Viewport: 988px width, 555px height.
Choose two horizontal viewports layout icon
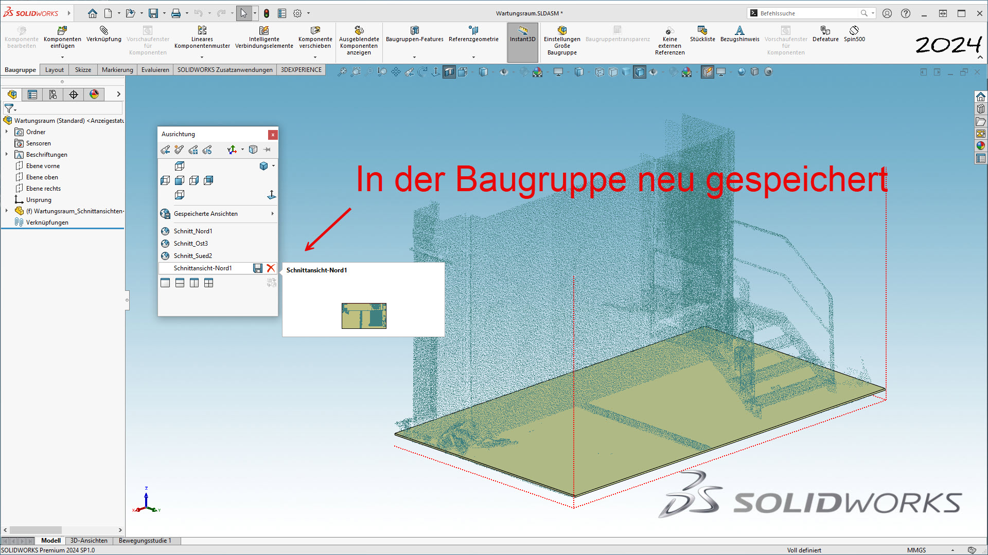[x=180, y=283]
